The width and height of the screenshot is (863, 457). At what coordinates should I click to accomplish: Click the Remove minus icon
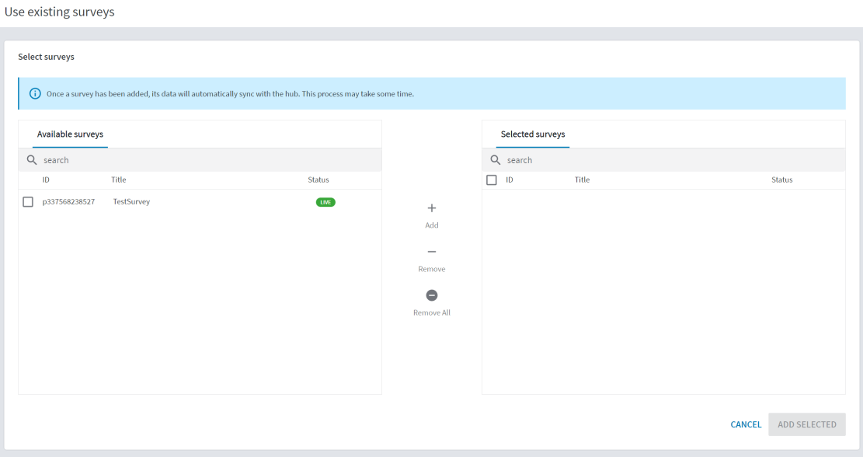[431, 252]
